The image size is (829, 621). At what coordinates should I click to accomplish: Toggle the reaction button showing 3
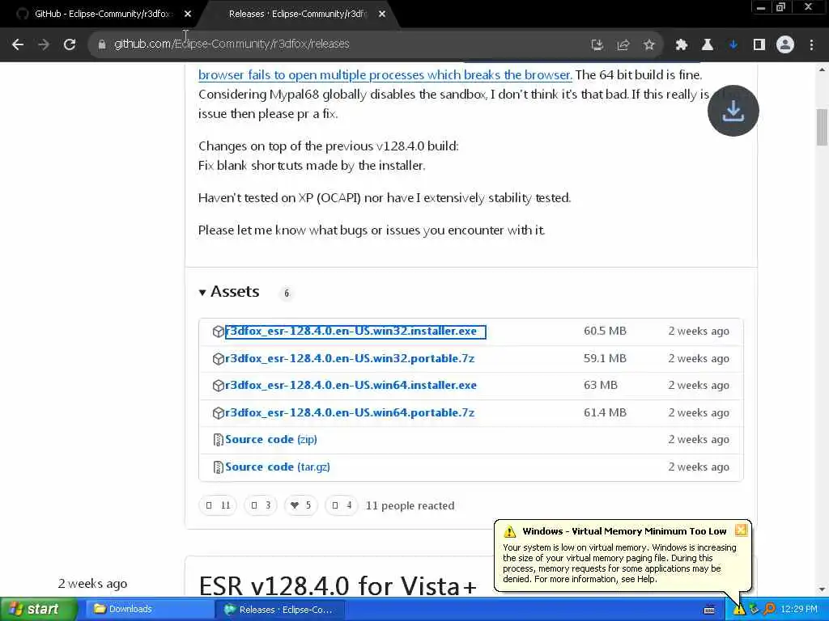point(261,505)
